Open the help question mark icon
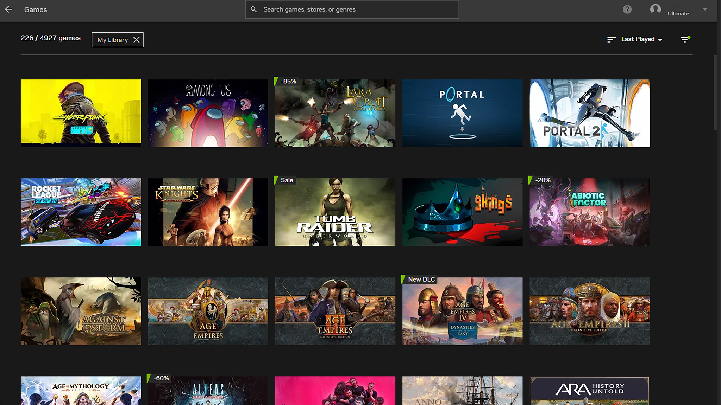Image resolution: width=721 pixels, height=405 pixels. coord(627,9)
